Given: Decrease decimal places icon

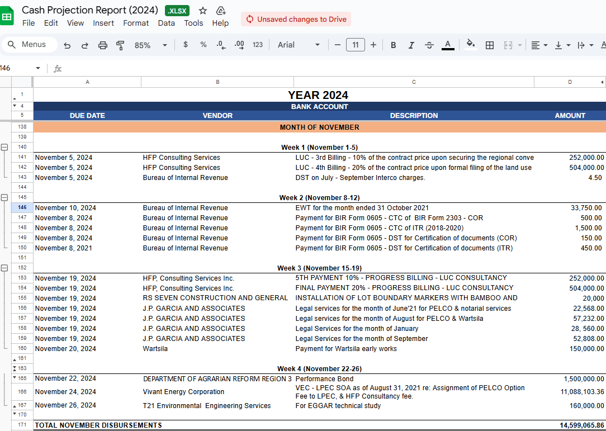Looking at the screenshot, I should click(x=221, y=45).
